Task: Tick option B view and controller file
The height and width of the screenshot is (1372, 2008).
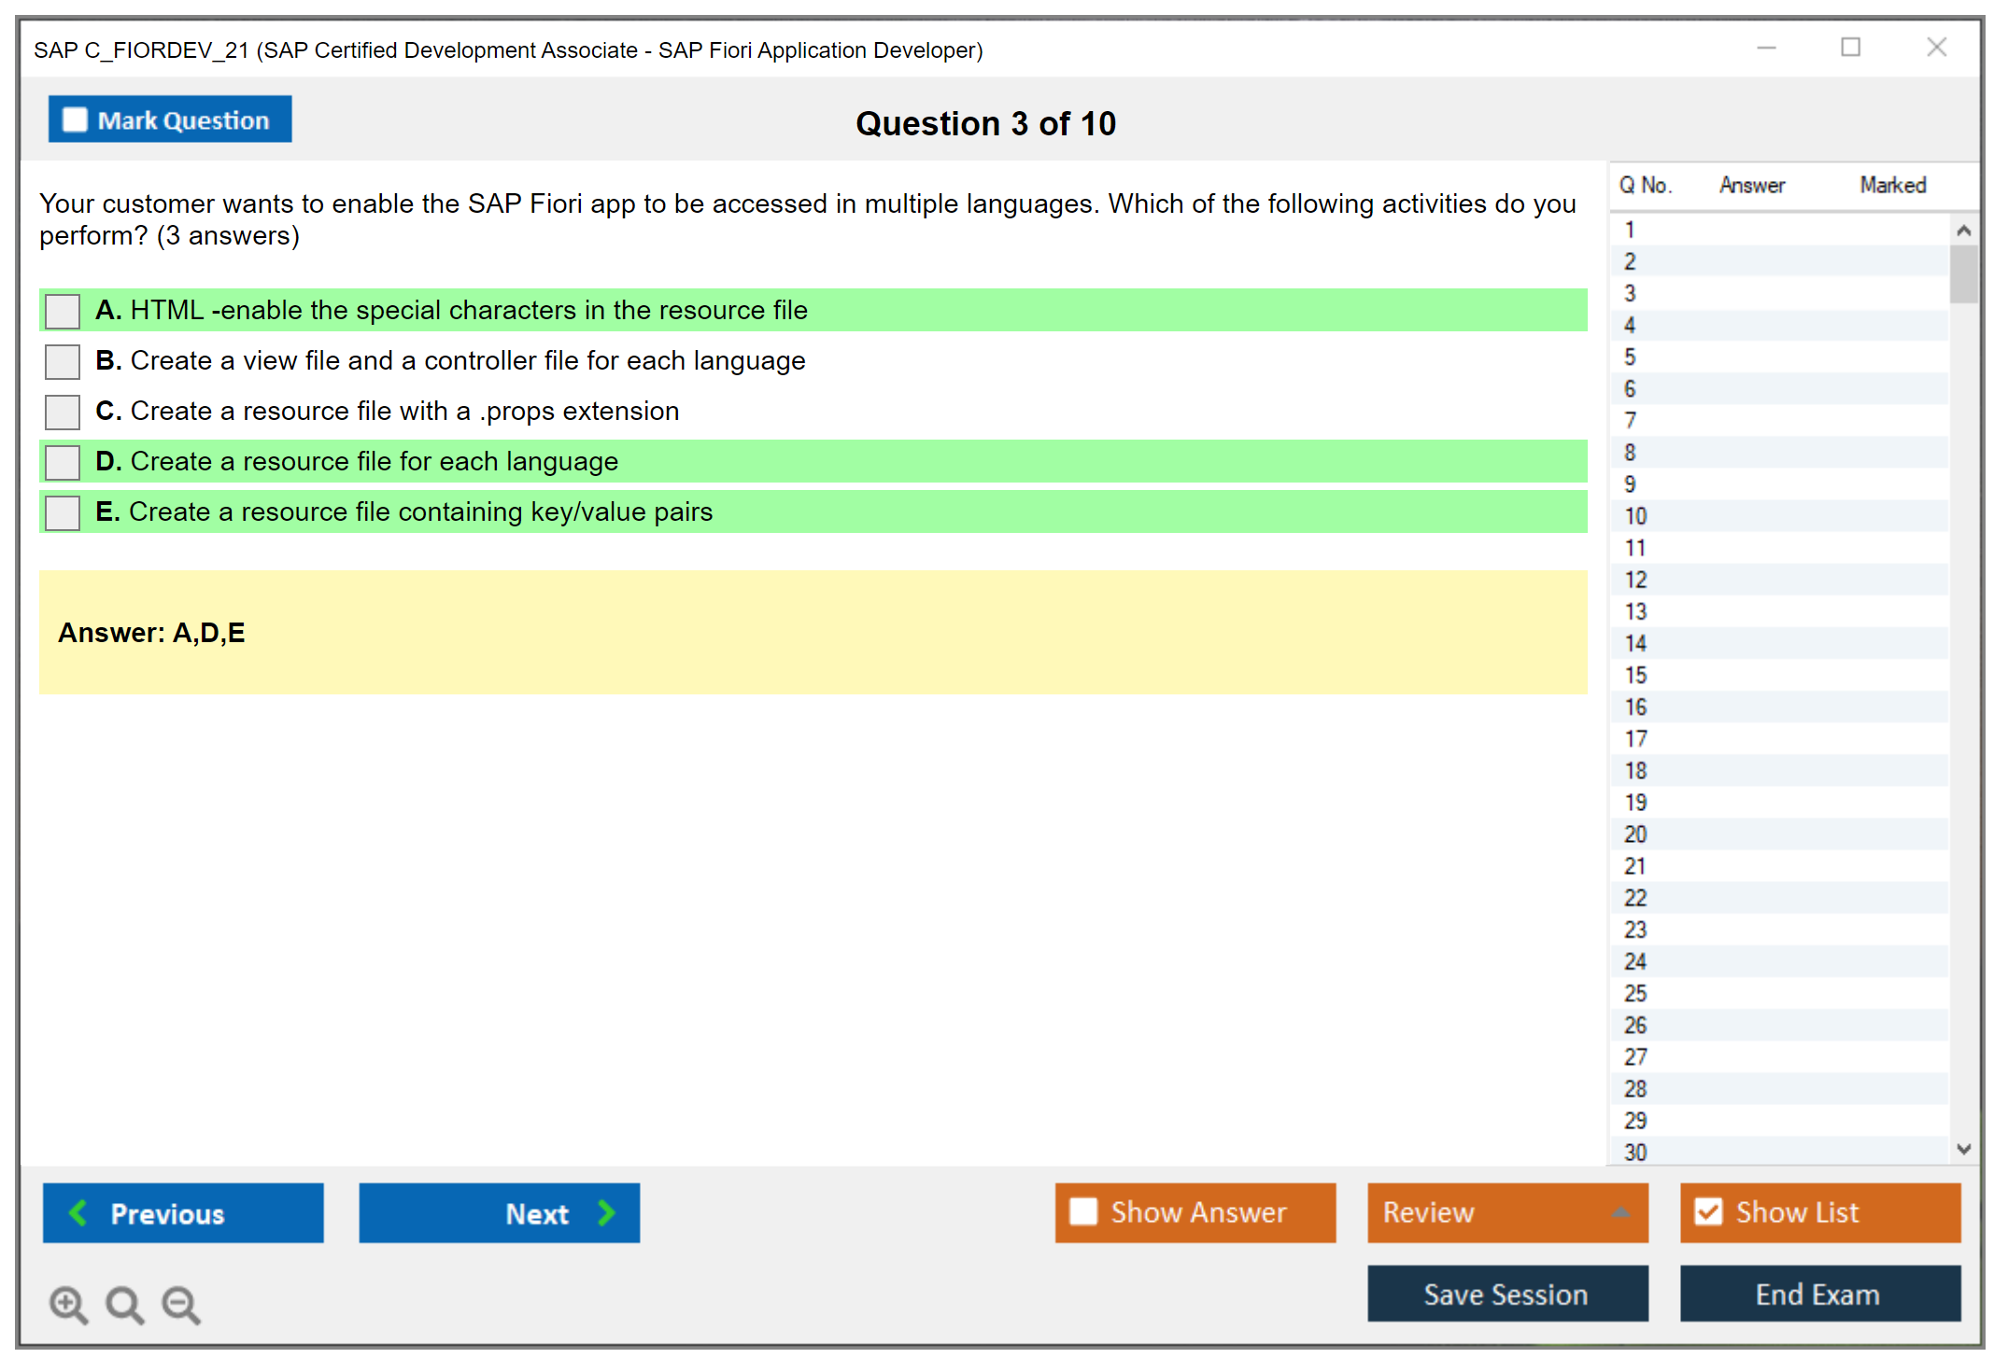Action: [63, 361]
